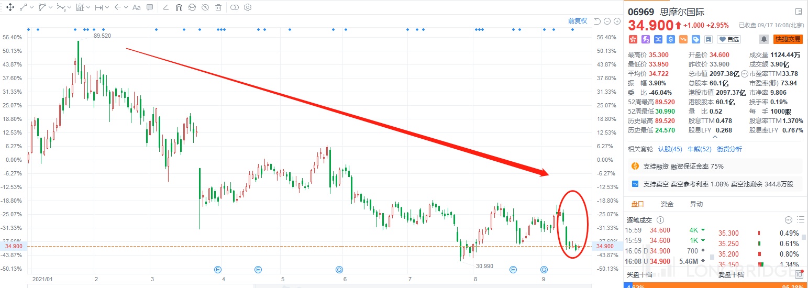Switch to the 资金 tab
Screen dimensions: 808x288
point(667,204)
